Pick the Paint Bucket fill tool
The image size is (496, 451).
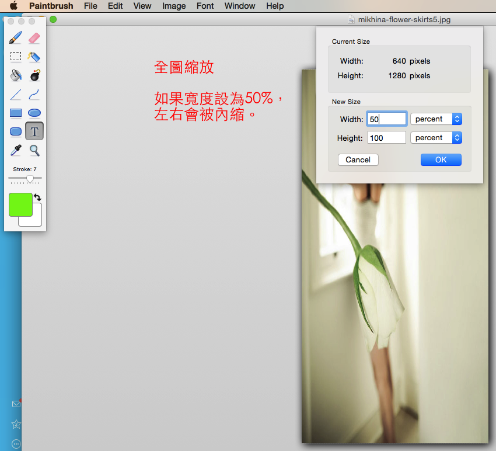click(x=16, y=75)
